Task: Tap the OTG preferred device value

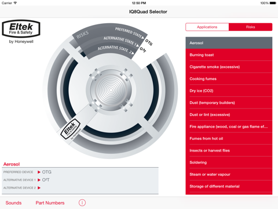Action: 47,172
